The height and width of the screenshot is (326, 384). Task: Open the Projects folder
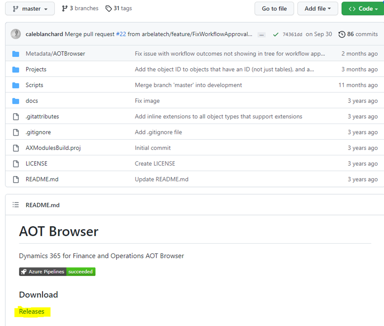point(36,69)
